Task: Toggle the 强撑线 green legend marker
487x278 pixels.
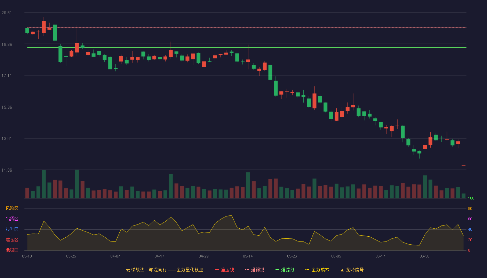Action: coord(277,270)
